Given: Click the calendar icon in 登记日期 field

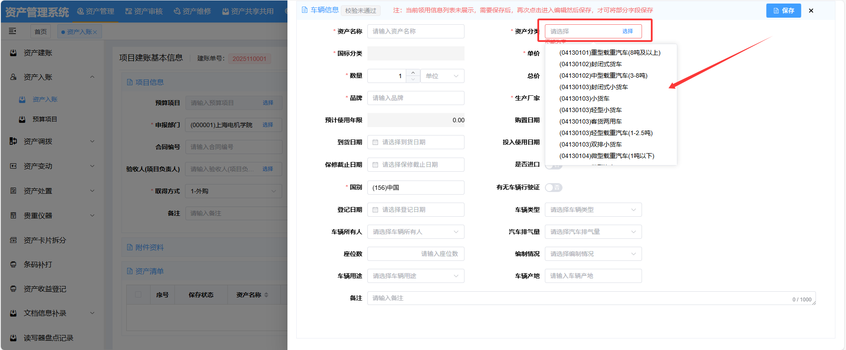Looking at the screenshot, I should click(x=375, y=210).
